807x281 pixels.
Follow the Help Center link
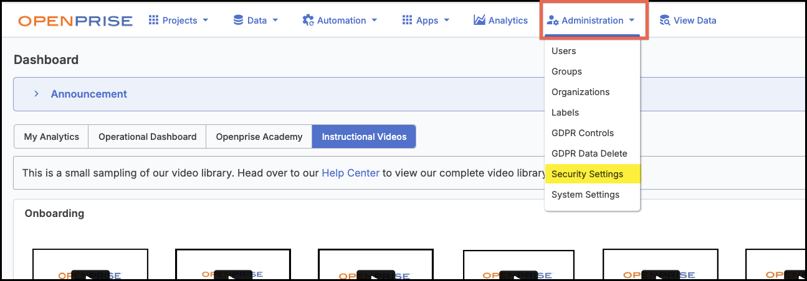point(350,173)
